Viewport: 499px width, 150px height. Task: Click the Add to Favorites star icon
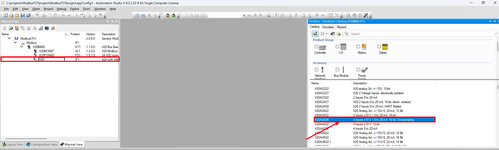point(339,34)
